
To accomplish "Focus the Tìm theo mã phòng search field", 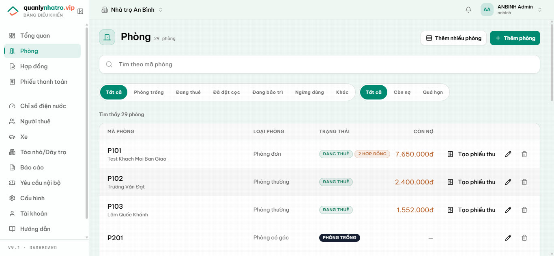I will coord(320,64).
